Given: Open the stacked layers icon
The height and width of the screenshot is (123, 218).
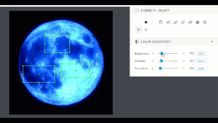Looking at the screenshot, I should 205,22.
